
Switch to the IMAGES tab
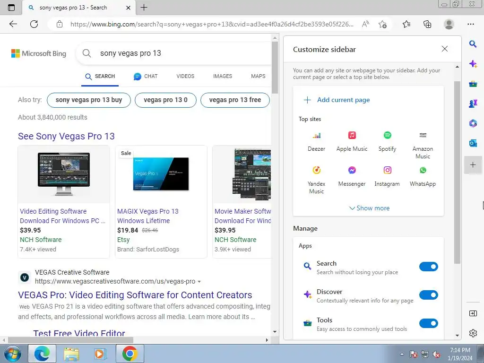(x=223, y=76)
